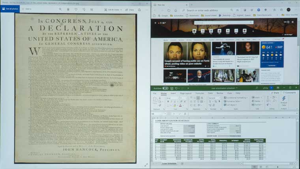Image resolution: width=300 pixels, height=169 pixels.
Task: Click the fill color bucket swatch
Action: (174, 105)
